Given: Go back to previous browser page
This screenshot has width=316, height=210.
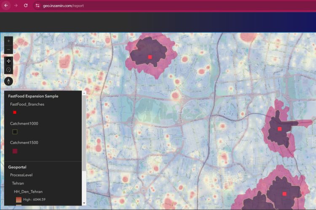Looking at the screenshot, I should tap(6, 5).
